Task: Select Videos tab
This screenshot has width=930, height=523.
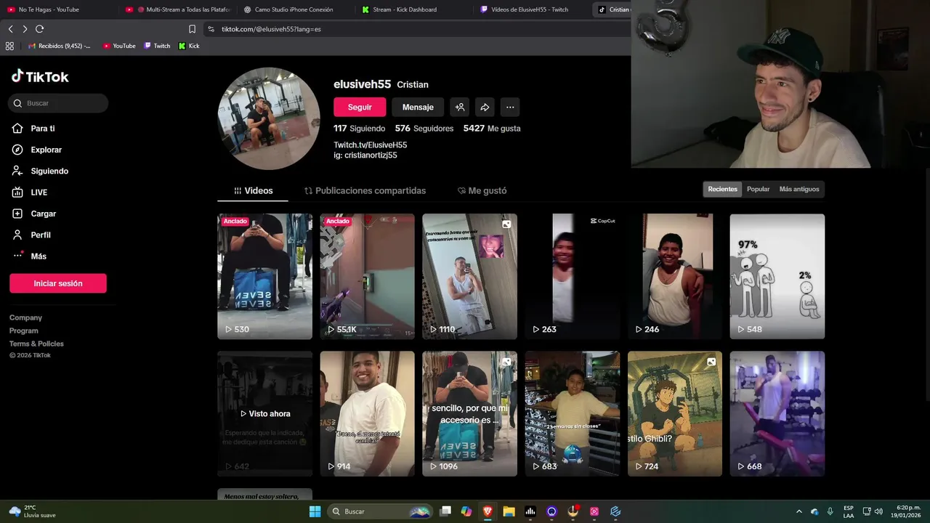Action: (x=253, y=190)
